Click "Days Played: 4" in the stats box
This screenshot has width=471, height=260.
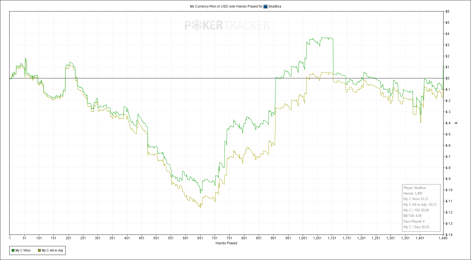[x=414, y=221]
